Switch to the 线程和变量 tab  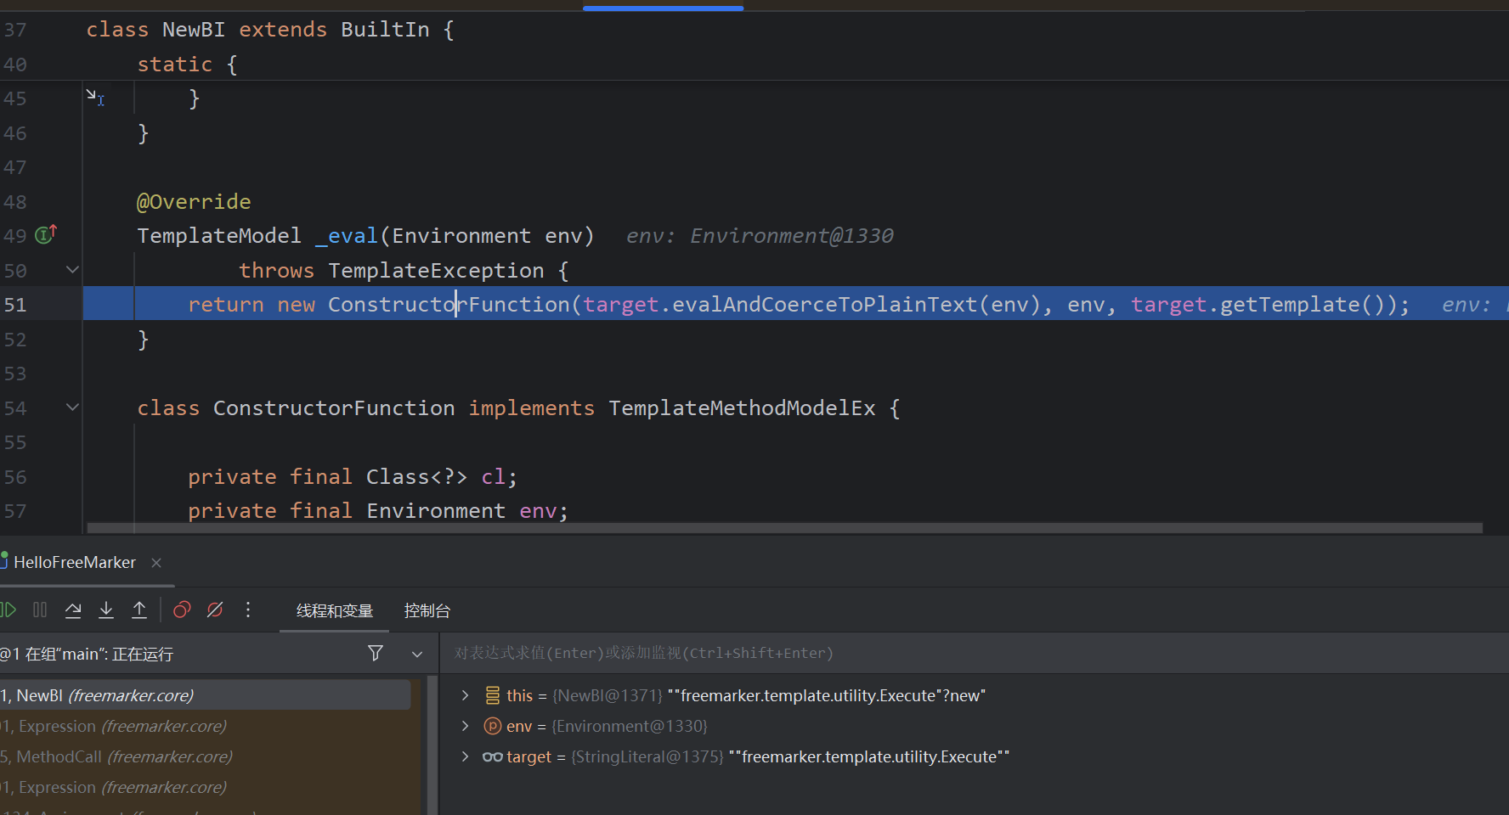pos(335,610)
